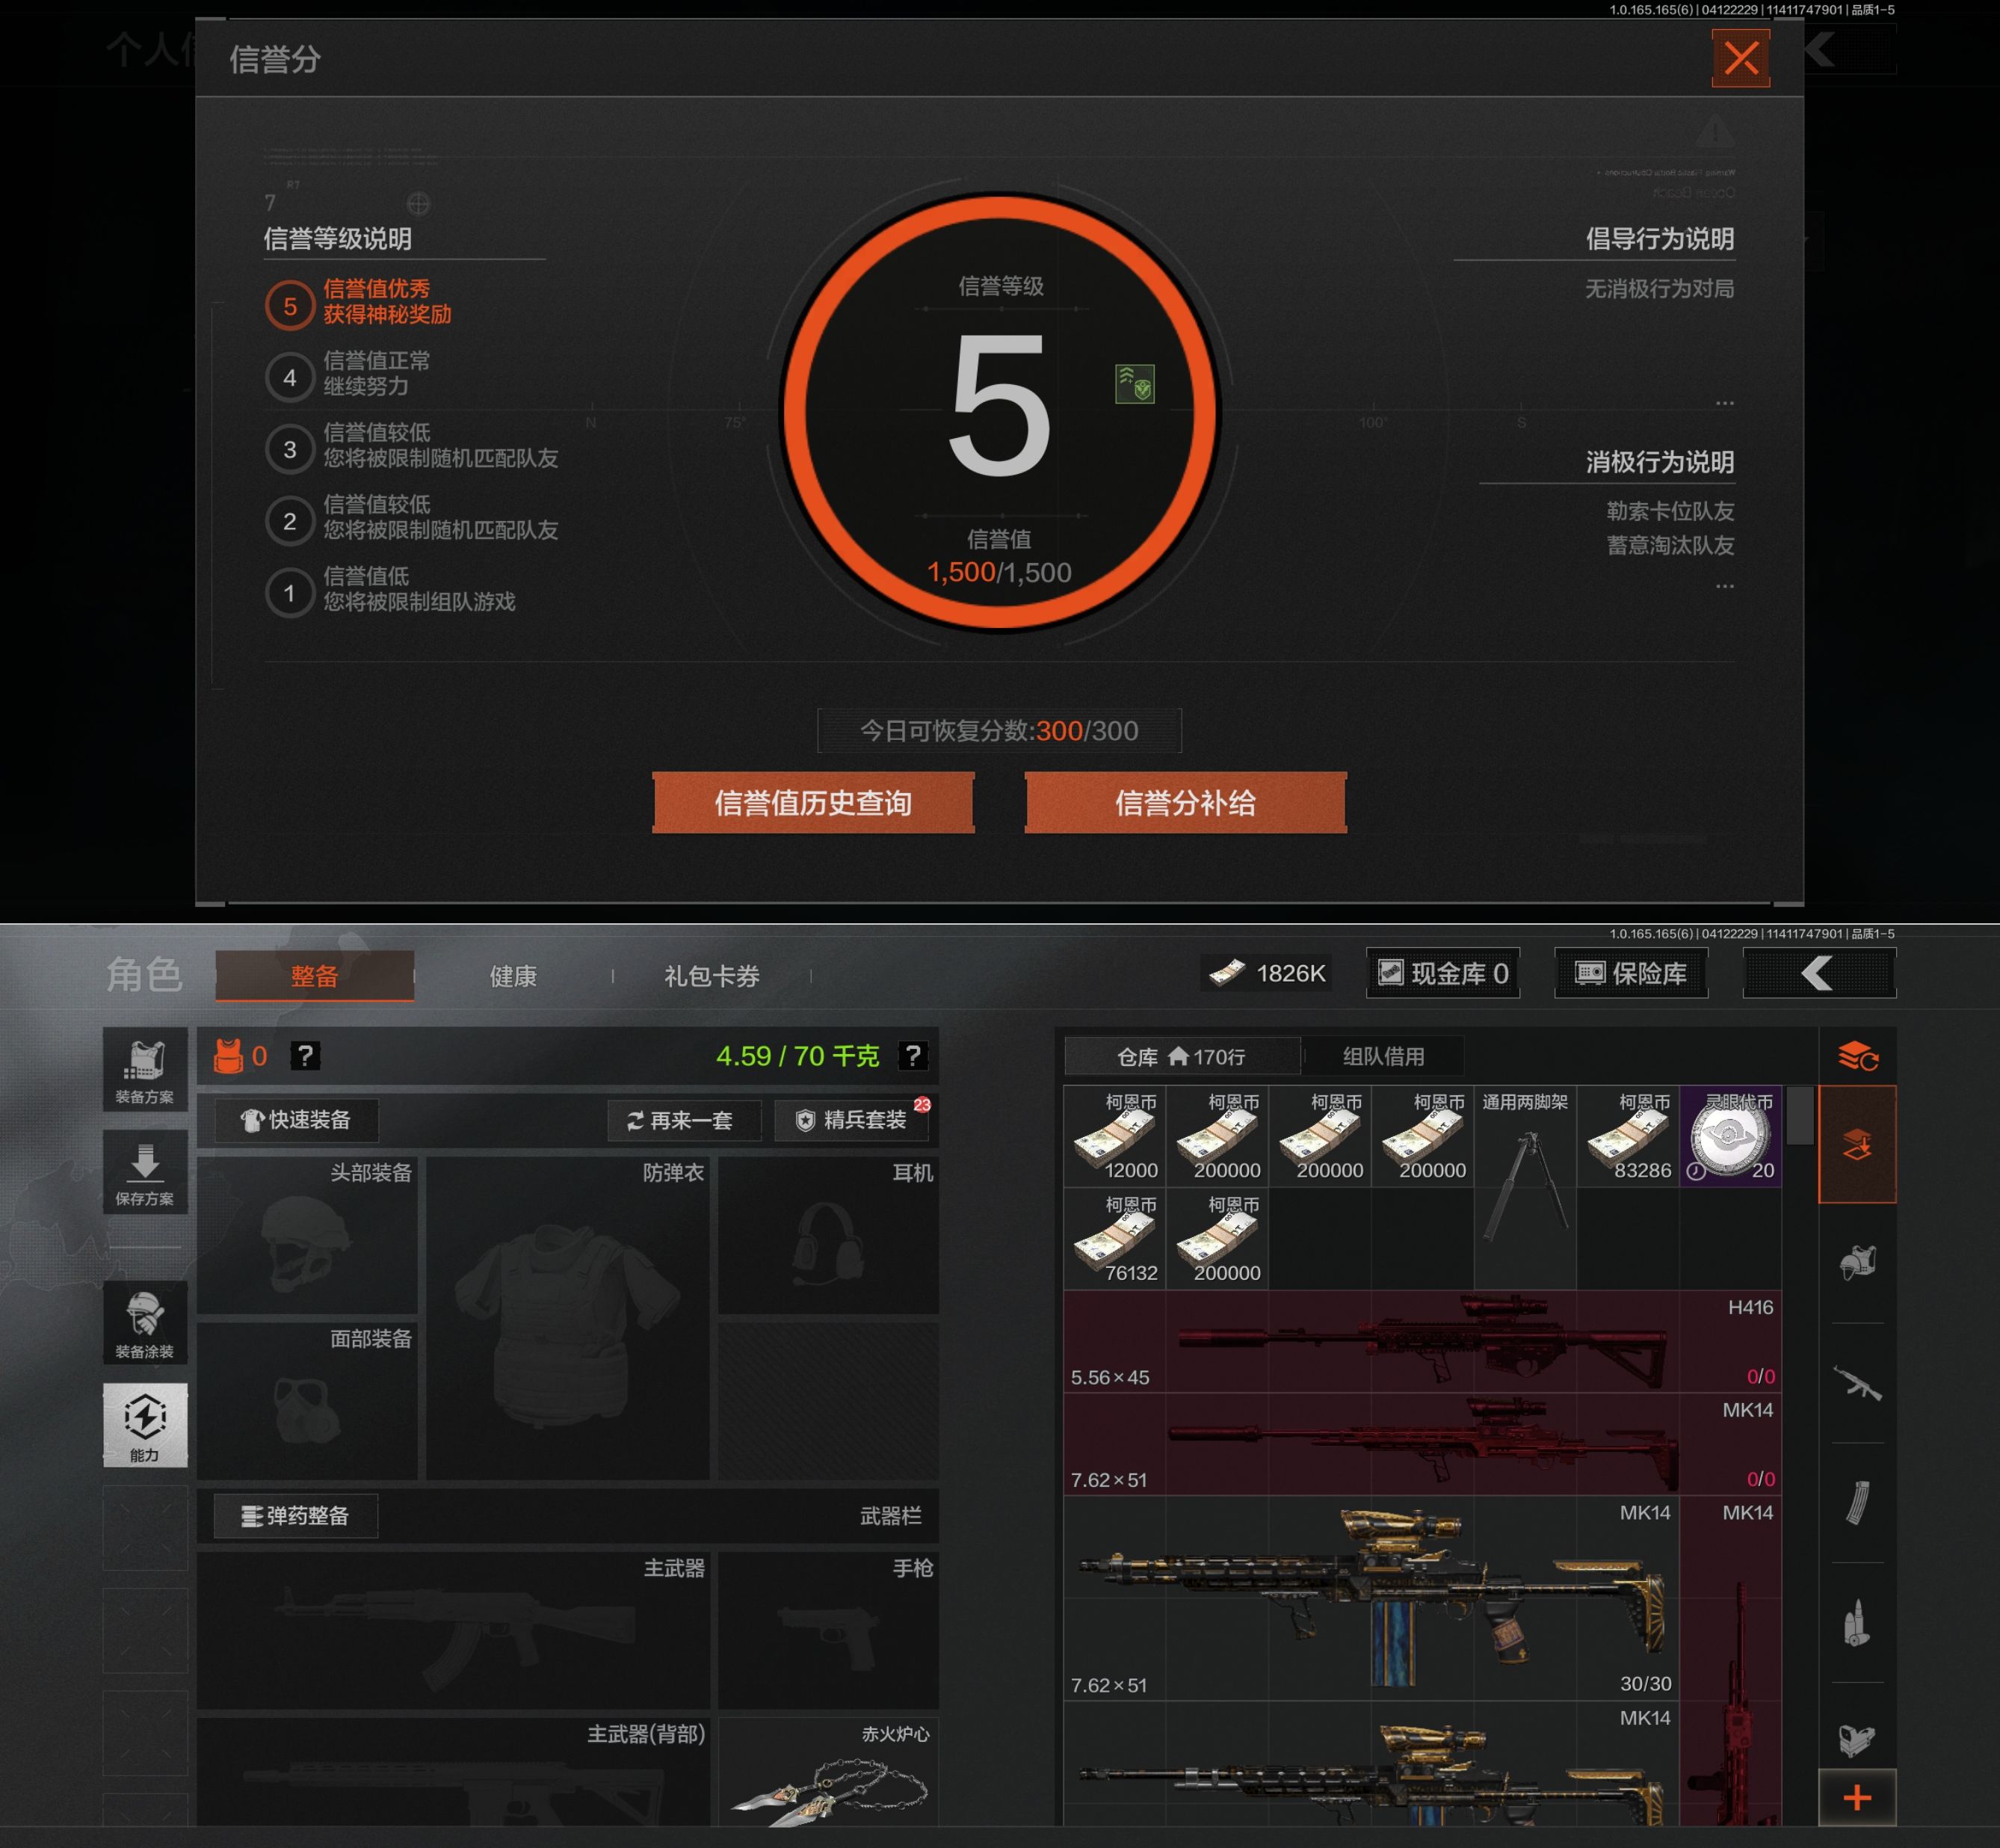
Task: Switch to the 礼包卡券 tab
Action: coord(712,976)
